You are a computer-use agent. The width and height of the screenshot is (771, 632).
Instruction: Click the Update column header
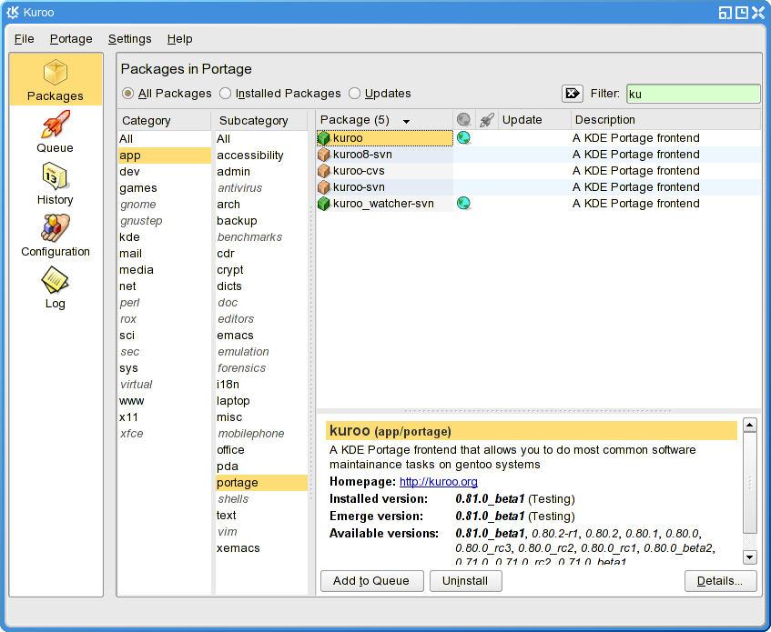click(x=534, y=120)
